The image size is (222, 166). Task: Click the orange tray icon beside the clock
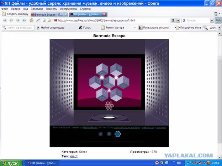click(x=208, y=163)
